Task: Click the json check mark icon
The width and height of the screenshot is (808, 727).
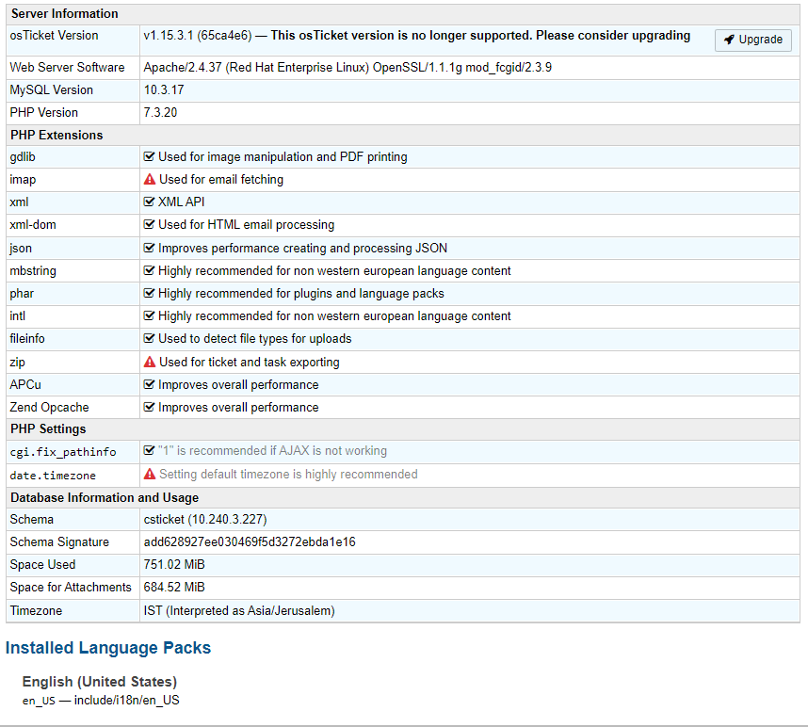Action: coord(149,249)
